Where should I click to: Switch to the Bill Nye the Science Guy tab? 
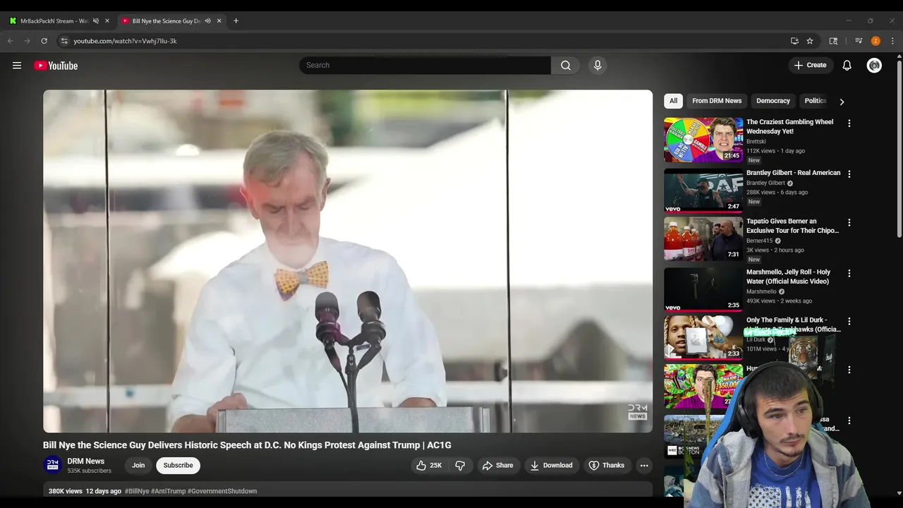(166, 20)
